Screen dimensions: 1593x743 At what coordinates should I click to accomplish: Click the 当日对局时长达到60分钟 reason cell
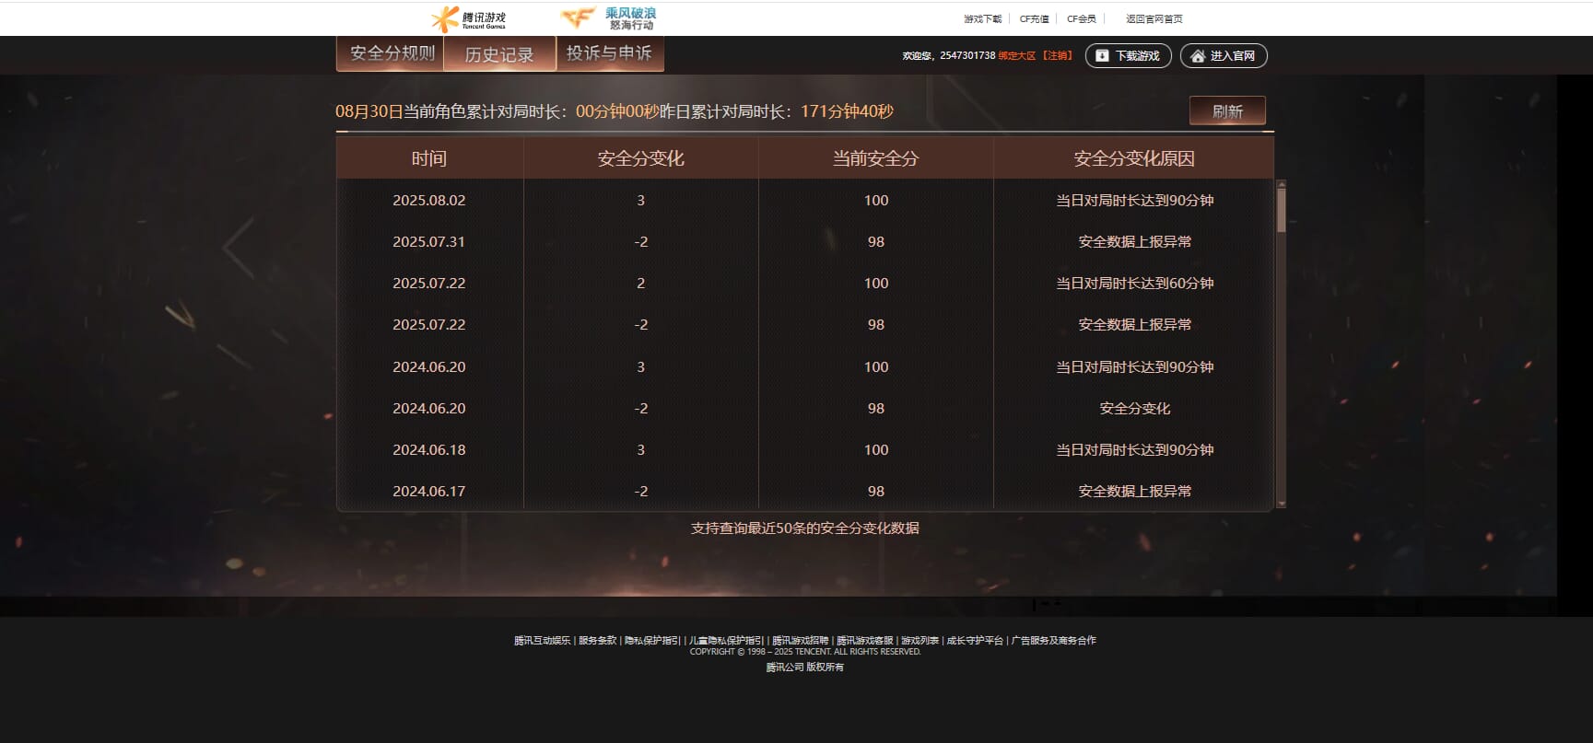(1135, 284)
